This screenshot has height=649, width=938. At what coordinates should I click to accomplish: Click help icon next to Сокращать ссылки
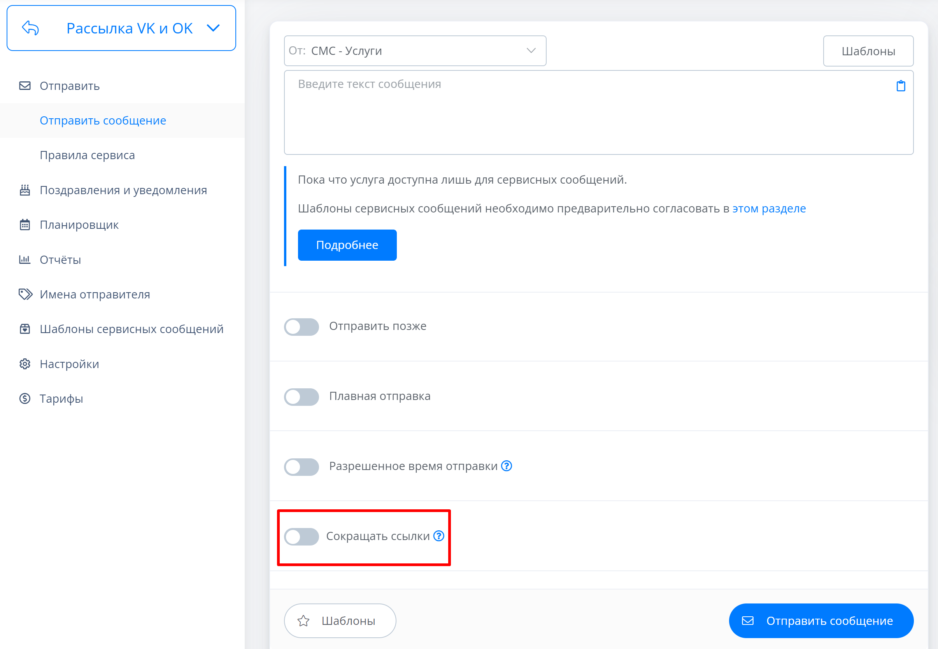[x=438, y=536]
